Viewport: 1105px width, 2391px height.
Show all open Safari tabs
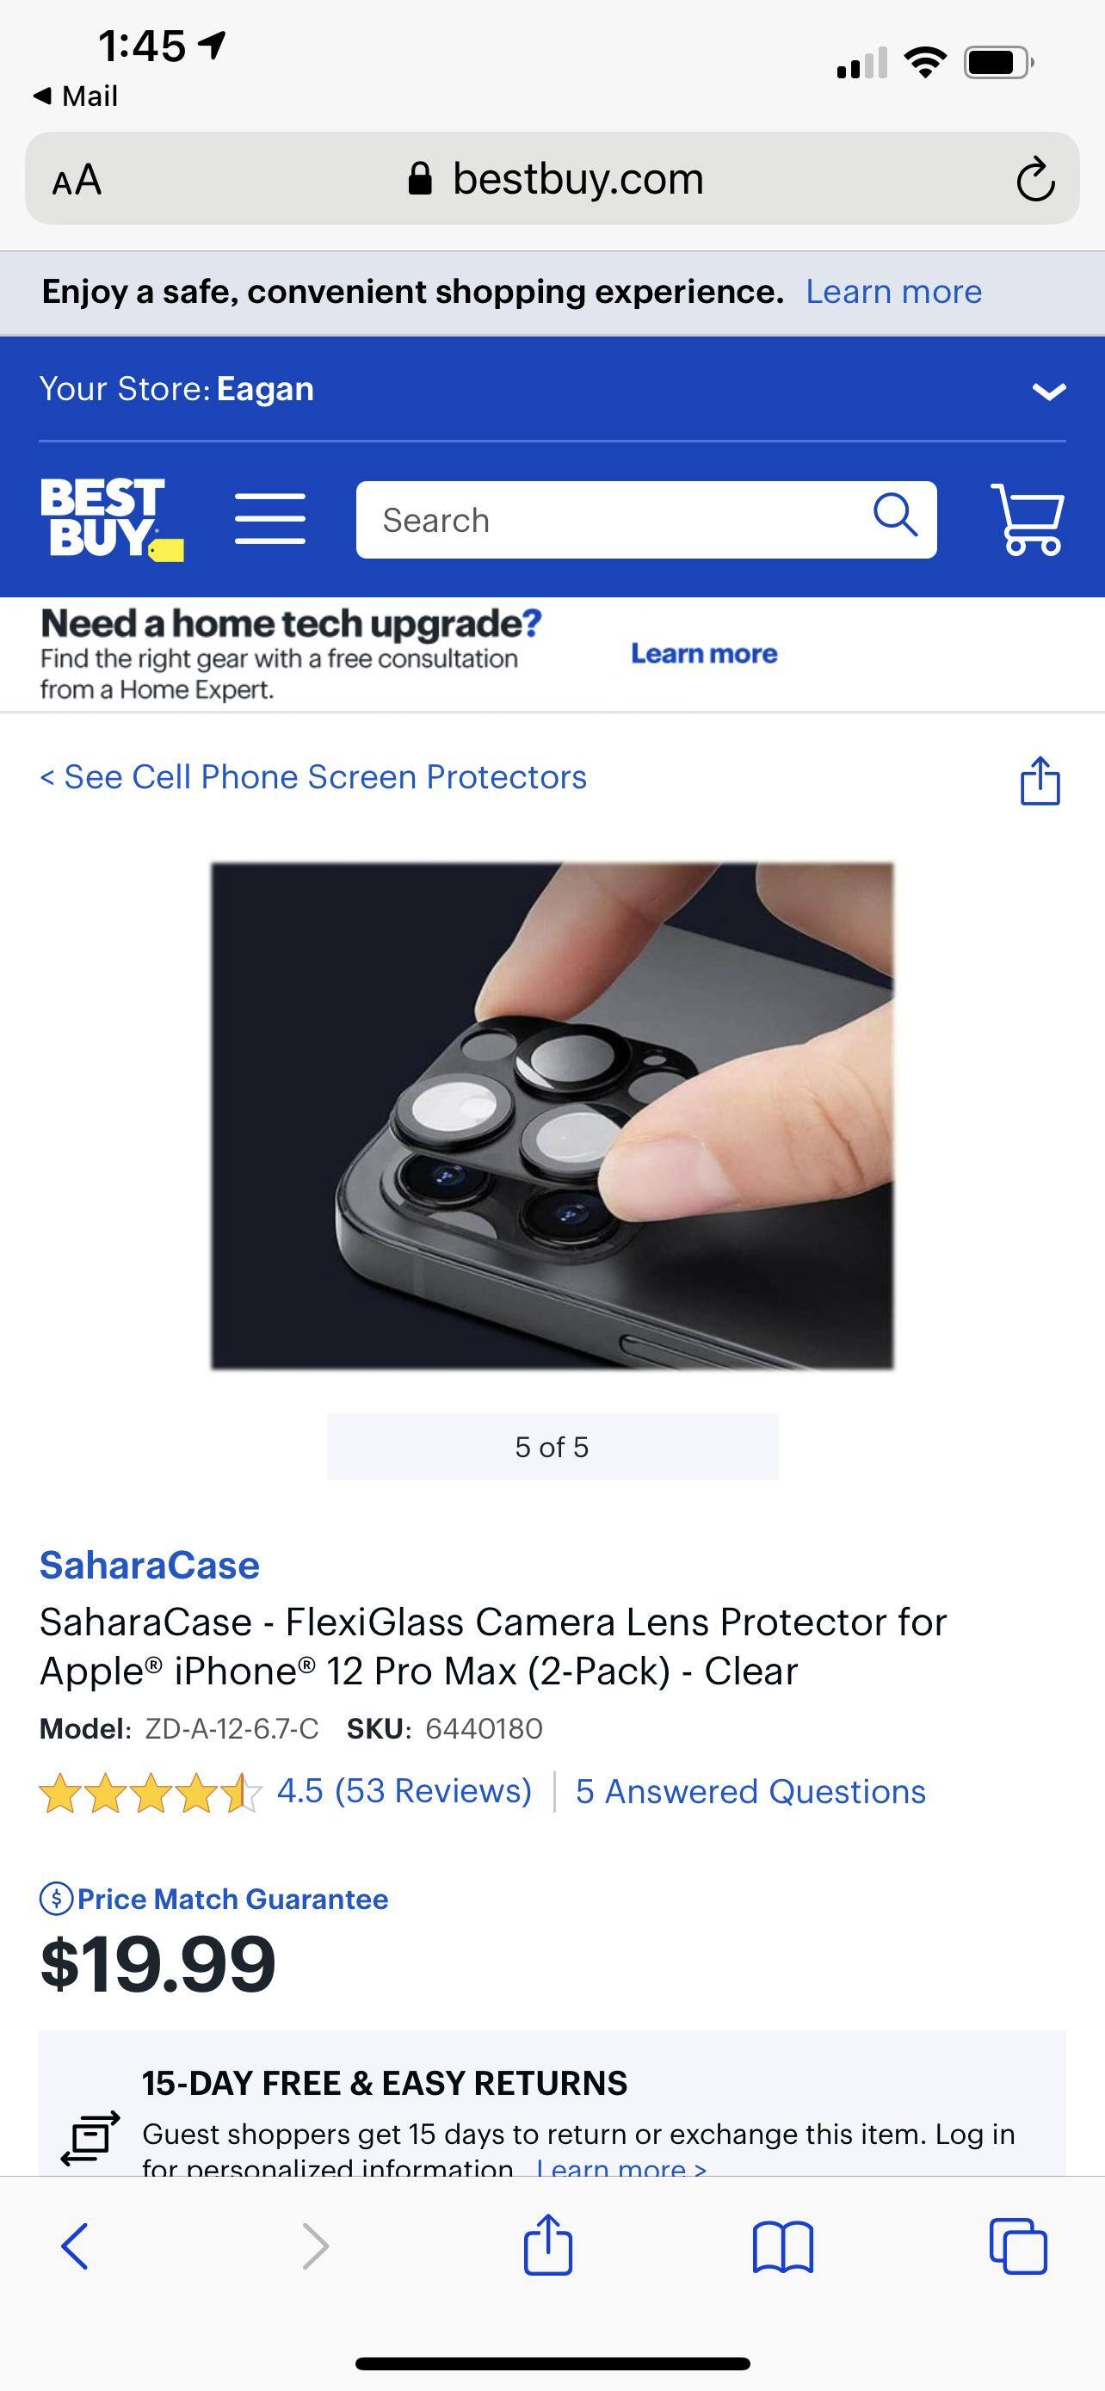coord(1018,2246)
